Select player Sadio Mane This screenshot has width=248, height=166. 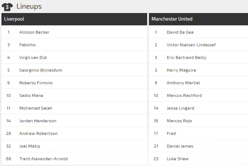31,95
